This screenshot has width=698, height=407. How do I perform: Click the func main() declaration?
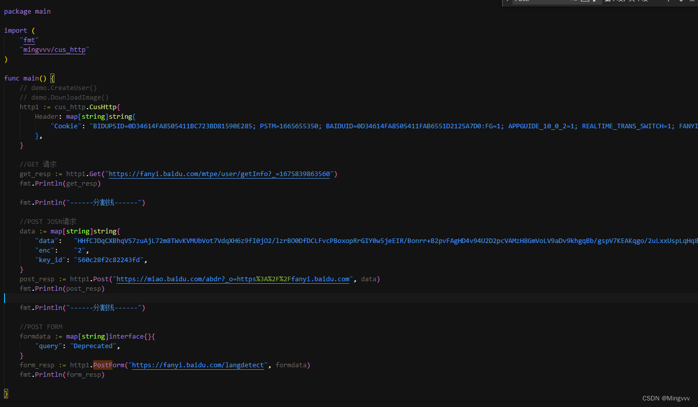click(25, 78)
